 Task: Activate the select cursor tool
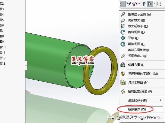pyautogui.click(x=150, y=4)
